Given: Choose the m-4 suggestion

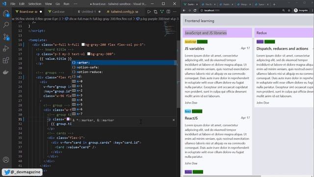Looking at the screenshot, I should 124,100.
